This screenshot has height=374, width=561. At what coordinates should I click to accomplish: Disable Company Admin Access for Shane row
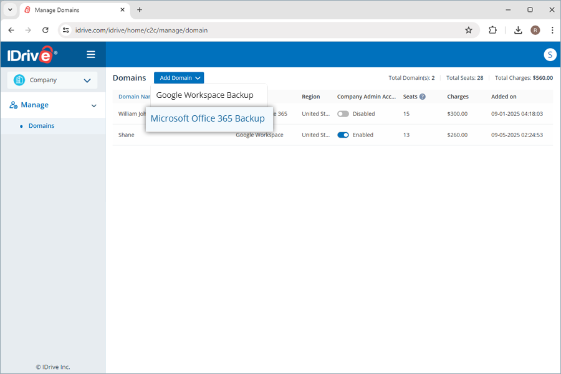click(x=343, y=135)
